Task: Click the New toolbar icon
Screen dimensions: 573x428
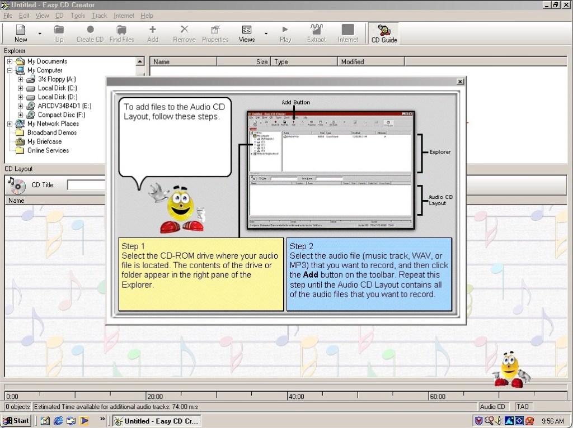Action: 21,33
